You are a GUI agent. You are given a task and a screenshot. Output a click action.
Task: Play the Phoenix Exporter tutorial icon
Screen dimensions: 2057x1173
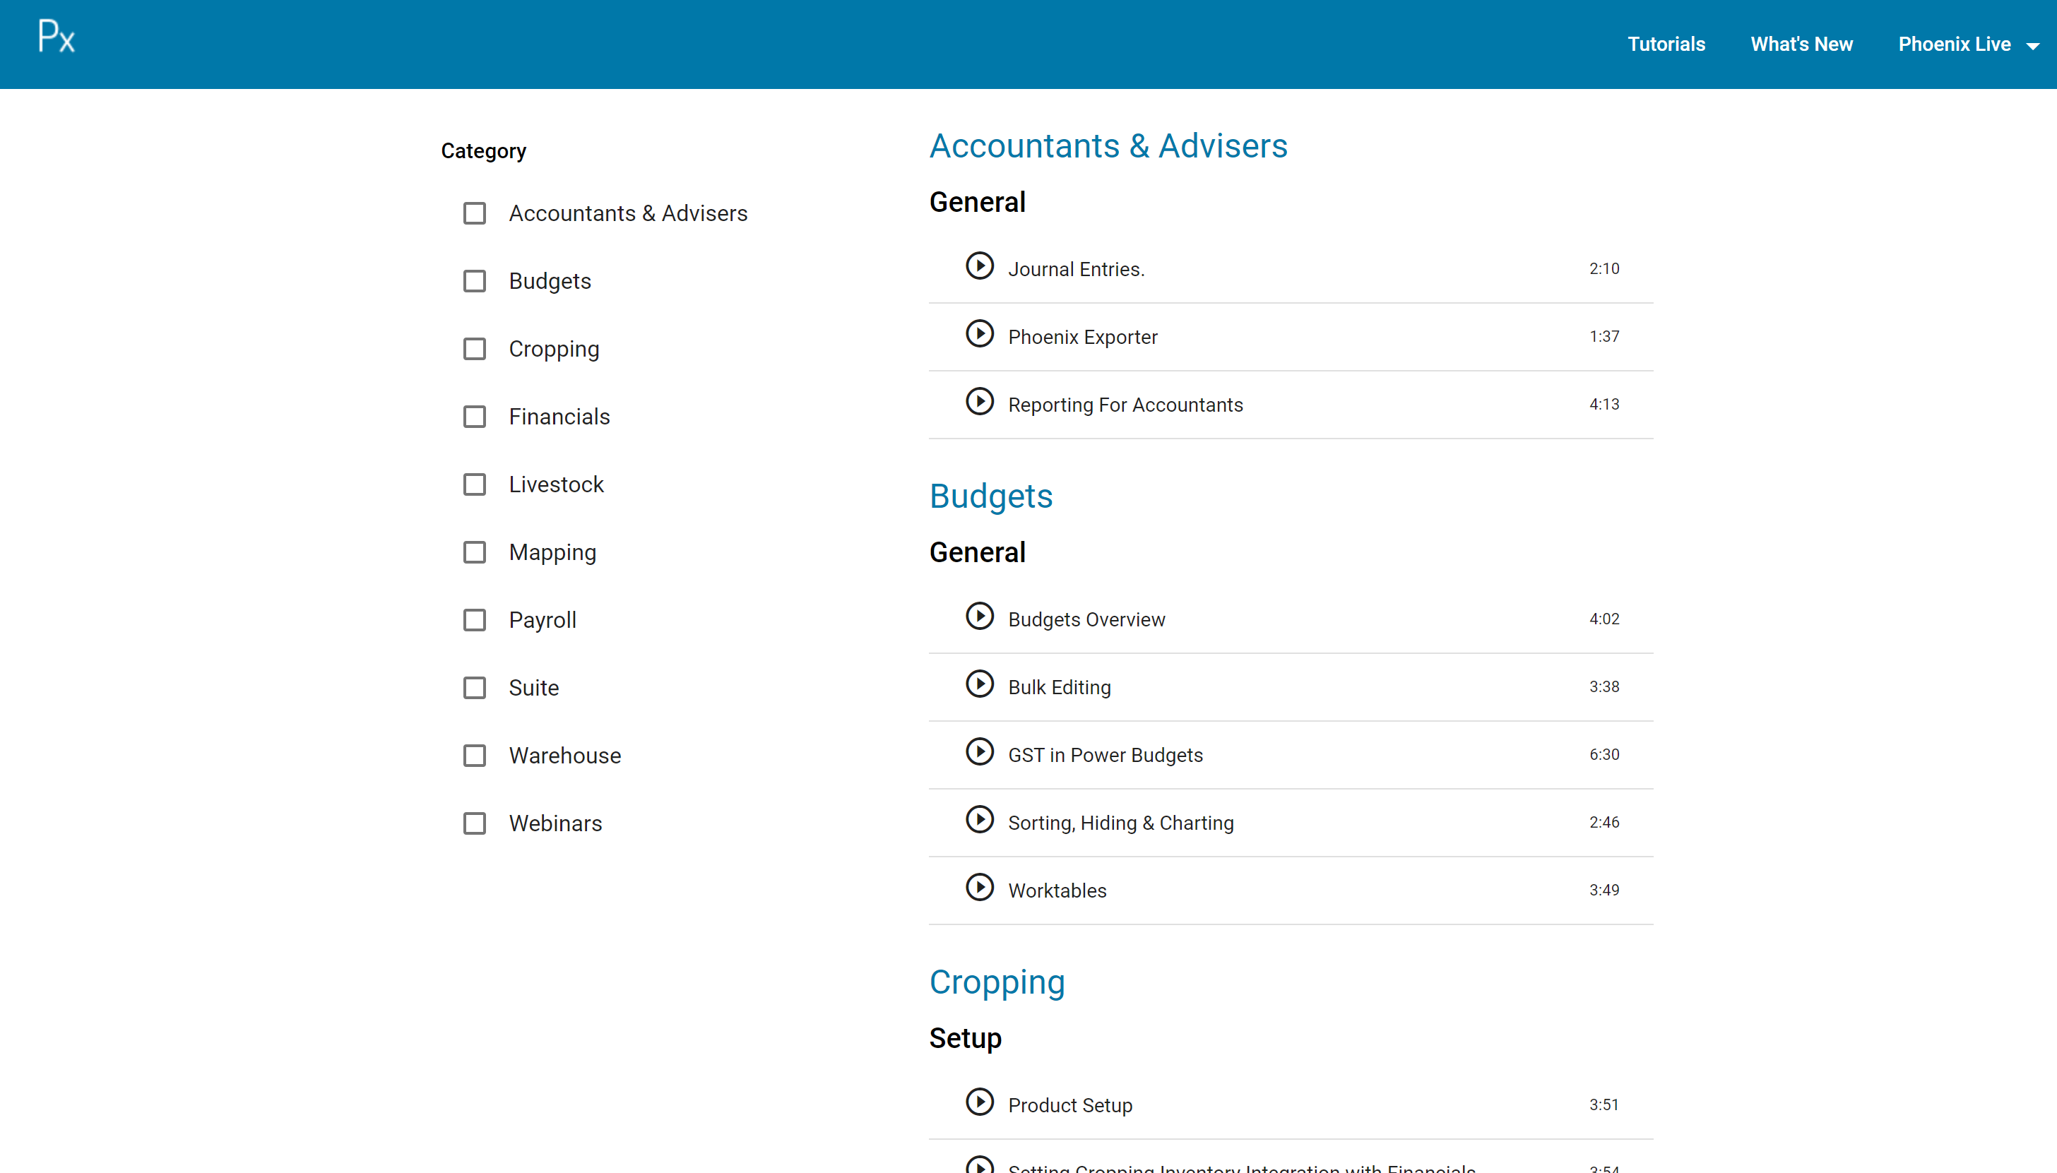pos(979,333)
